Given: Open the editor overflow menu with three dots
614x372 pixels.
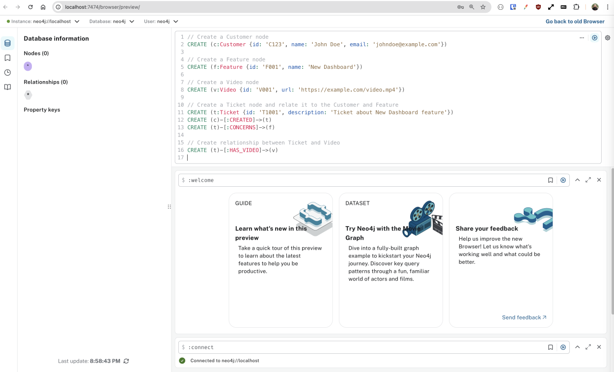Looking at the screenshot, I should click(x=582, y=37).
